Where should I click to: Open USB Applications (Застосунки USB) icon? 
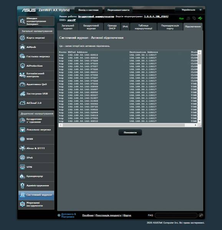tap(23, 94)
